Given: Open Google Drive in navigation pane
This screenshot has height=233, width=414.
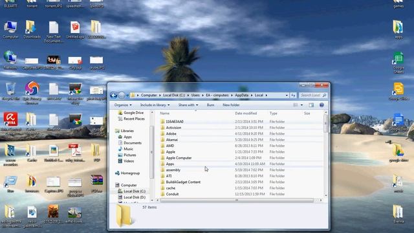Looking at the screenshot, I should [x=131, y=113].
